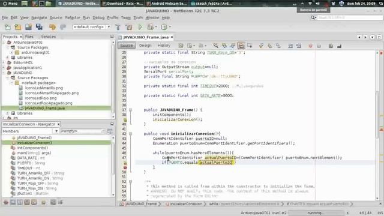Open the File menu

5,17
